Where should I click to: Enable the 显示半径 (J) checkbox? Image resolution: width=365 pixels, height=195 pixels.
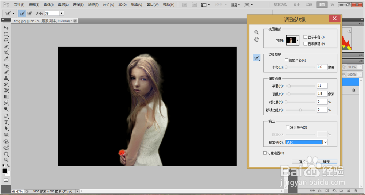305,37
